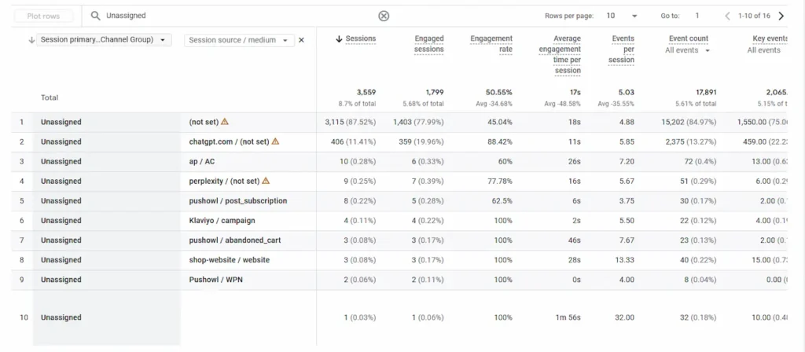Click warning icon beside perplexity row
The height and width of the screenshot is (352, 805).
[266, 181]
